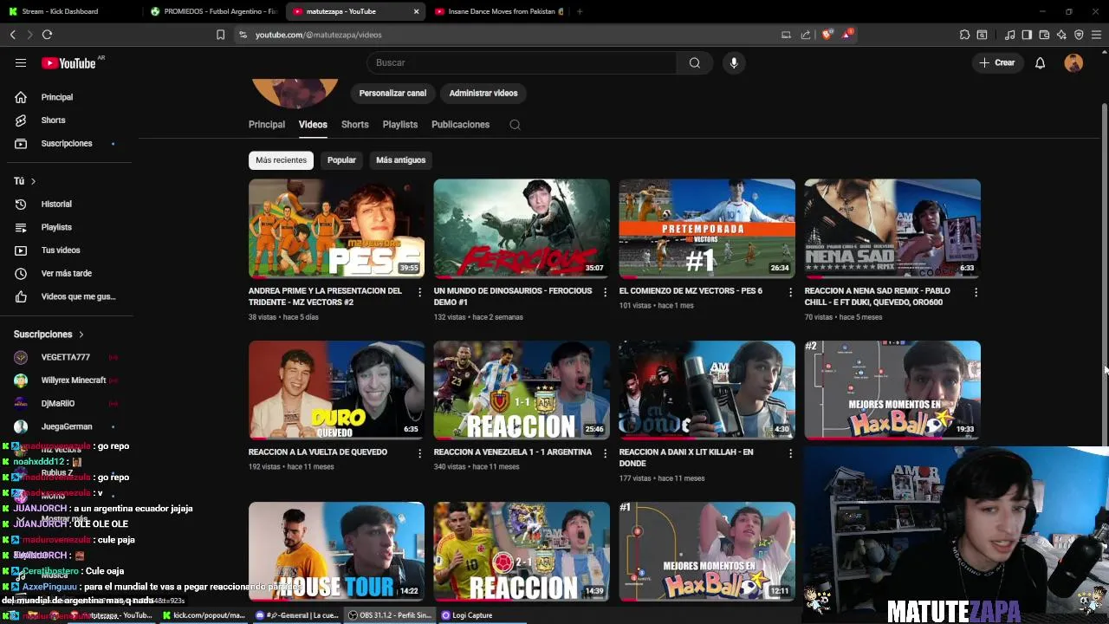Select Popular filter chip
1109x624 pixels.
click(341, 160)
